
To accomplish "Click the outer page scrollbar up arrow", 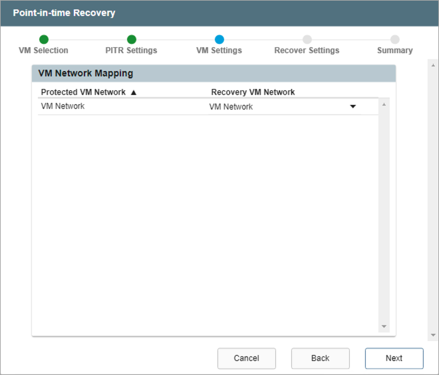I will [x=434, y=65].
